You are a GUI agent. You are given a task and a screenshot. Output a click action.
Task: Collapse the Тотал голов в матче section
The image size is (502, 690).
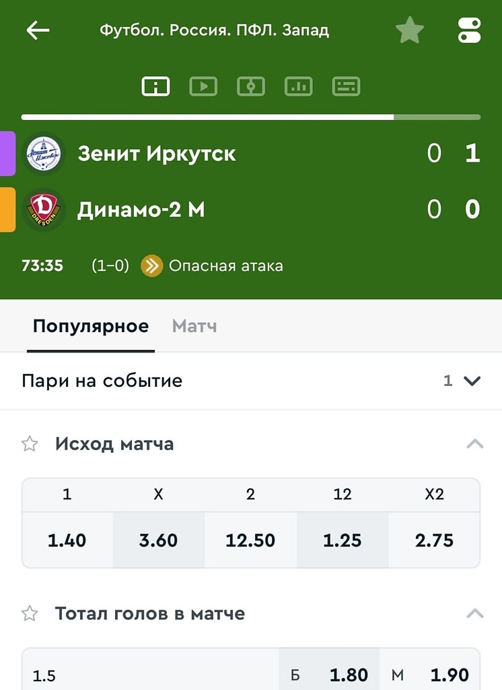(x=474, y=613)
